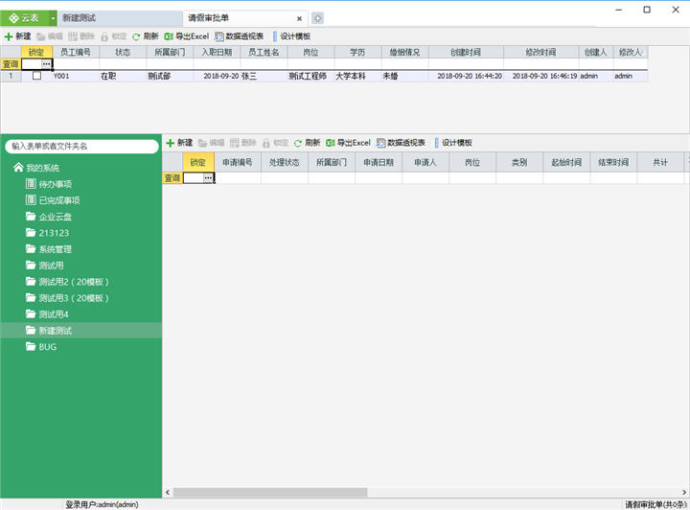Image resolution: width=690 pixels, height=510 pixels.
Task: Open the 系统管理 folder
Action: pos(49,249)
